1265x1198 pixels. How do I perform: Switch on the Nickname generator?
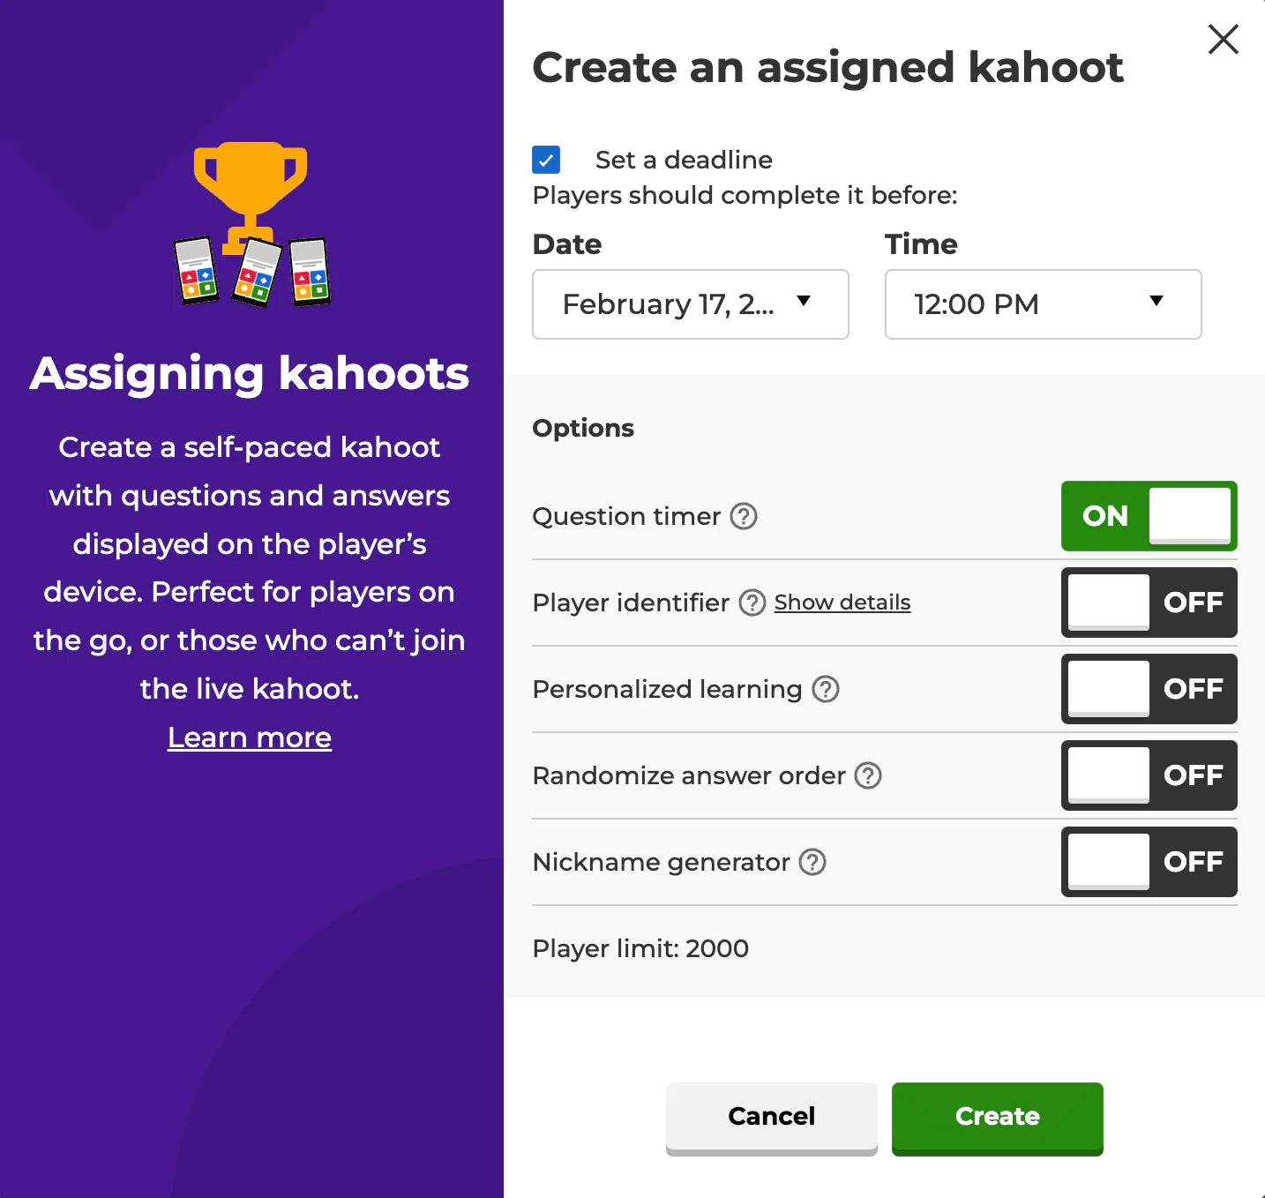pyautogui.click(x=1149, y=862)
